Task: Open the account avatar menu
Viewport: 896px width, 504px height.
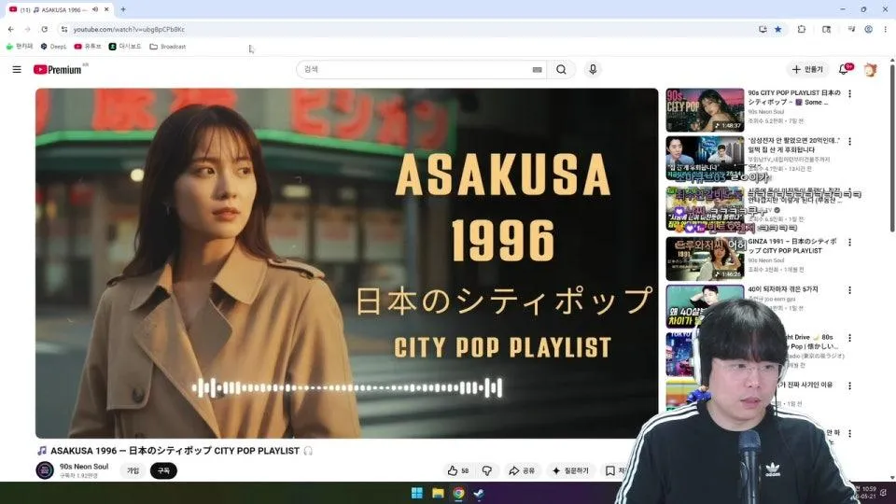Action: [x=870, y=69]
